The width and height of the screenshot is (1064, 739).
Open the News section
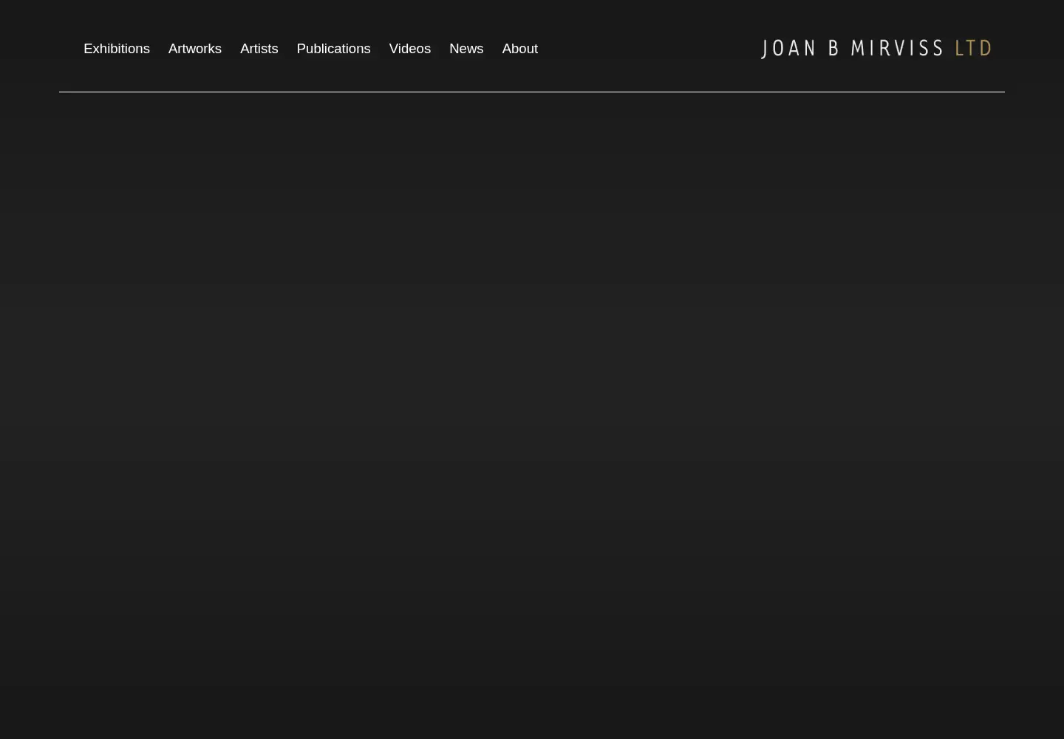coord(466,49)
